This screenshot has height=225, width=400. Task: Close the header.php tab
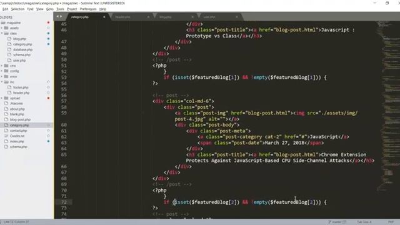click(x=148, y=17)
